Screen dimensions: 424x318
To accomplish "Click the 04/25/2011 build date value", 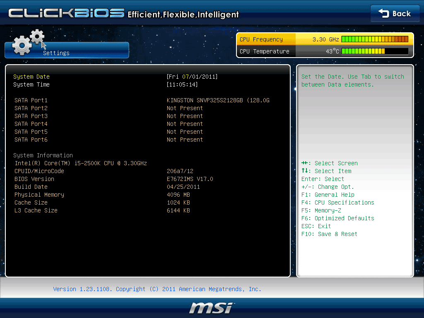I will point(183,187).
